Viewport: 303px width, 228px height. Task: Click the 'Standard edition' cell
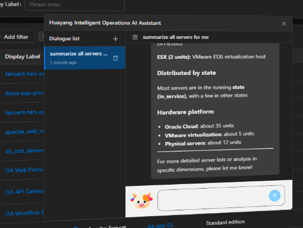pyautogui.click(x=225, y=222)
